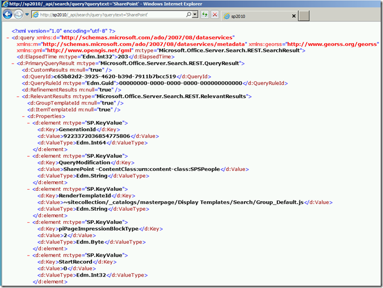
Task: Refresh the page with the green arrows icon
Action: 205,15
